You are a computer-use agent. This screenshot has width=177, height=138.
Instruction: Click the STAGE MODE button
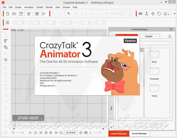coord(28,118)
